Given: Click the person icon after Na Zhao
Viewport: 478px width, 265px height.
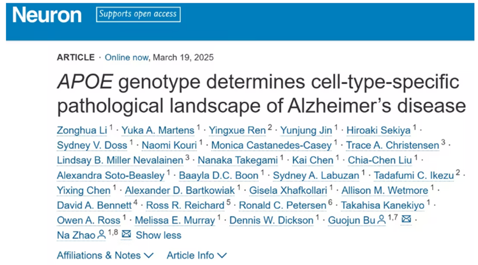Looking at the screenshot, I should [x=102, y=235].
